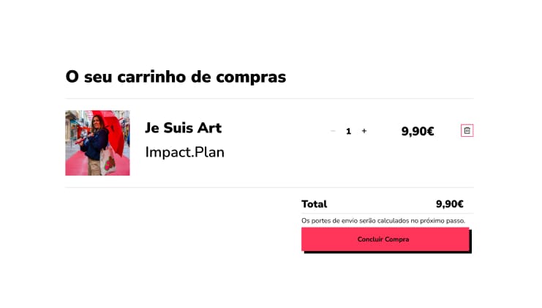542x308 pixels.
Task: Click the Je Suis Art product title
Action: [183, 128]
